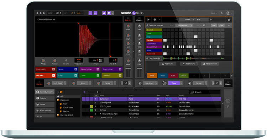Select the Cowbell drum pad
Image resolution: width=267 pixels, height=139 pixels.
[112, 75]
